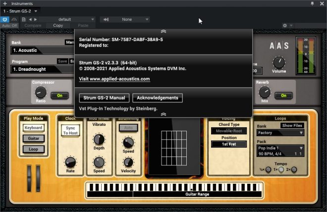Open the plug-in settings gear
Viewport: 327px width, 212px height.
[x=285, y=25]
